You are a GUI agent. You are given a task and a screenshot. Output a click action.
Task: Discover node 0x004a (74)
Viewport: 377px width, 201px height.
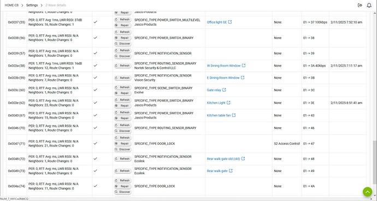[122, 192]
